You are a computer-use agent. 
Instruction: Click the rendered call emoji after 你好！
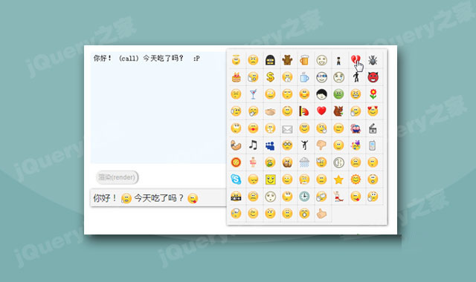[126, 198]
